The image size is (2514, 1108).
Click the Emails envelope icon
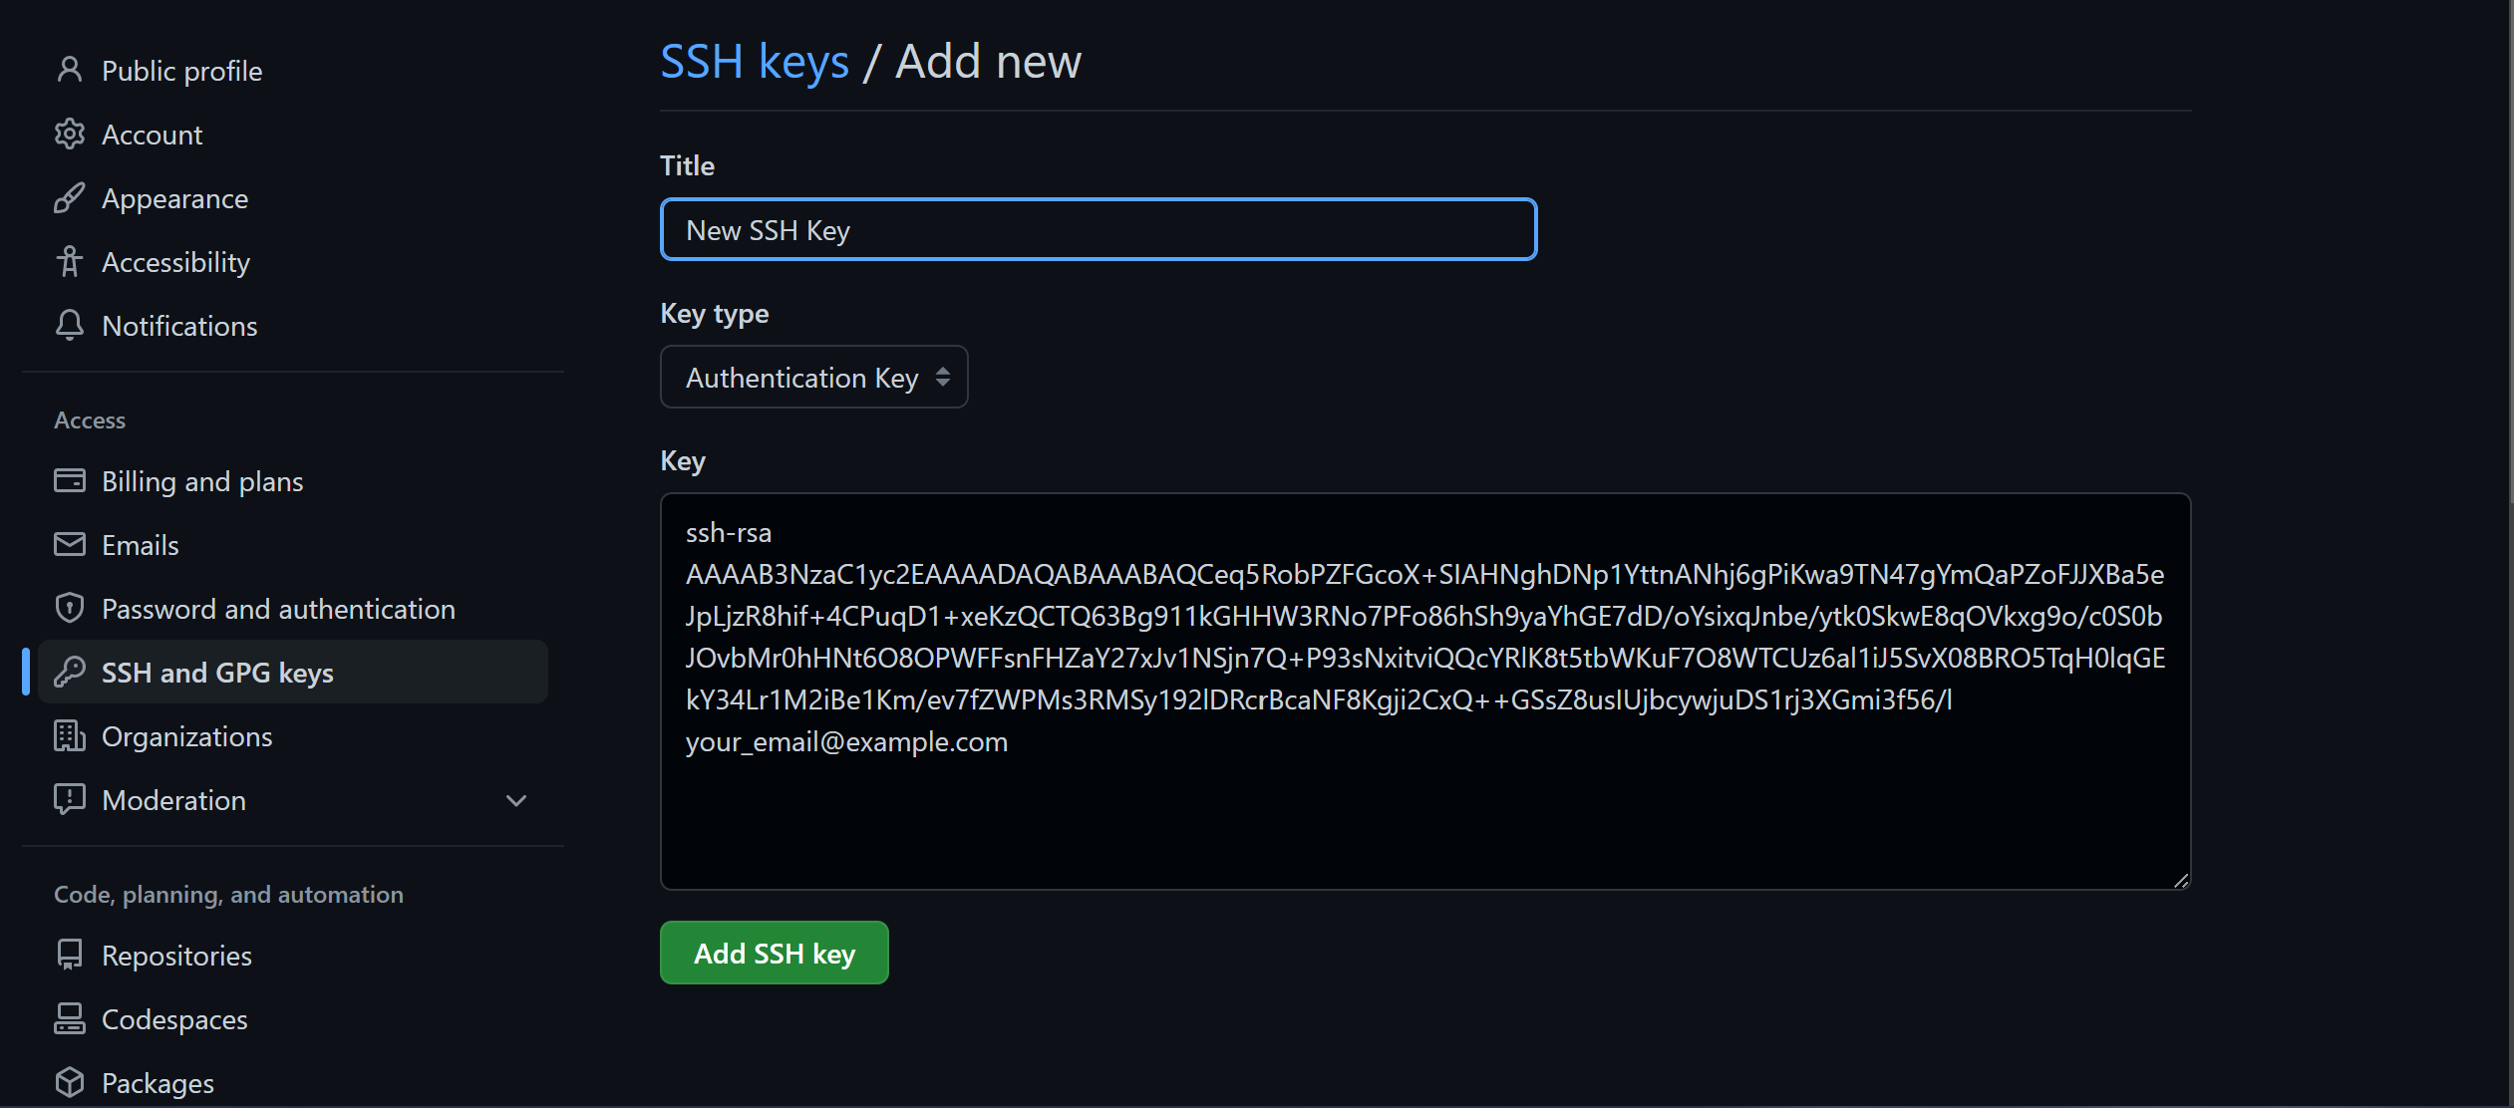(70, 544)
